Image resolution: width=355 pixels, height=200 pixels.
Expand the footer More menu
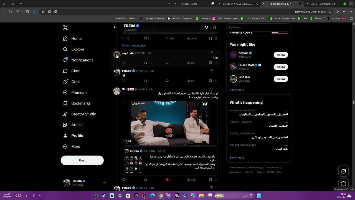pyautogui.click(x=261, y=172)
